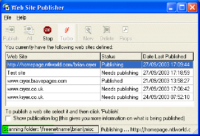Click the date 27/09/2003 17:06:42
Image resolution: width=200 pixels, height=136 pixels.
[167, 89]
